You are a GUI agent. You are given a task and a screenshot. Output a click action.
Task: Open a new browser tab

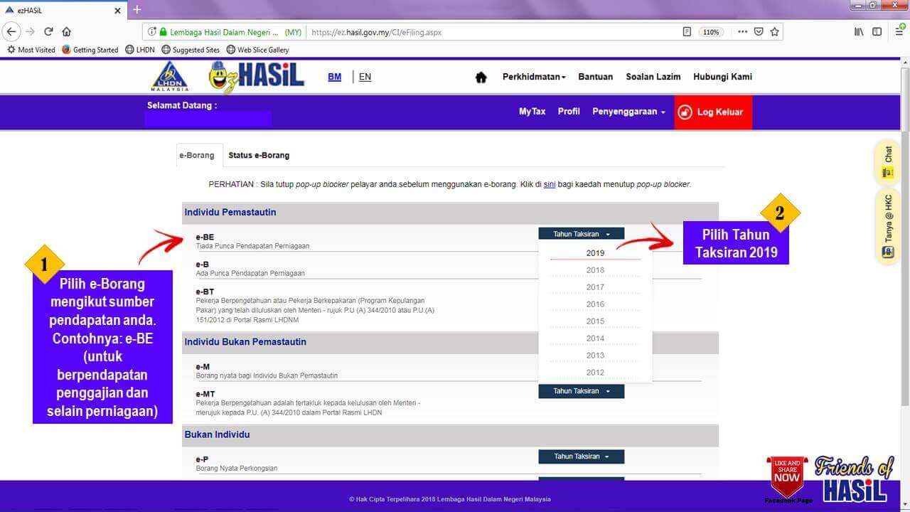[x=137, y=10]
